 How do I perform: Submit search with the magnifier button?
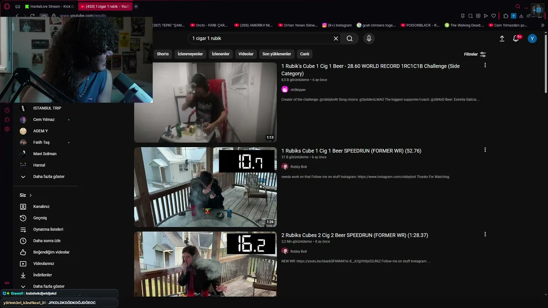click(350, 38)
